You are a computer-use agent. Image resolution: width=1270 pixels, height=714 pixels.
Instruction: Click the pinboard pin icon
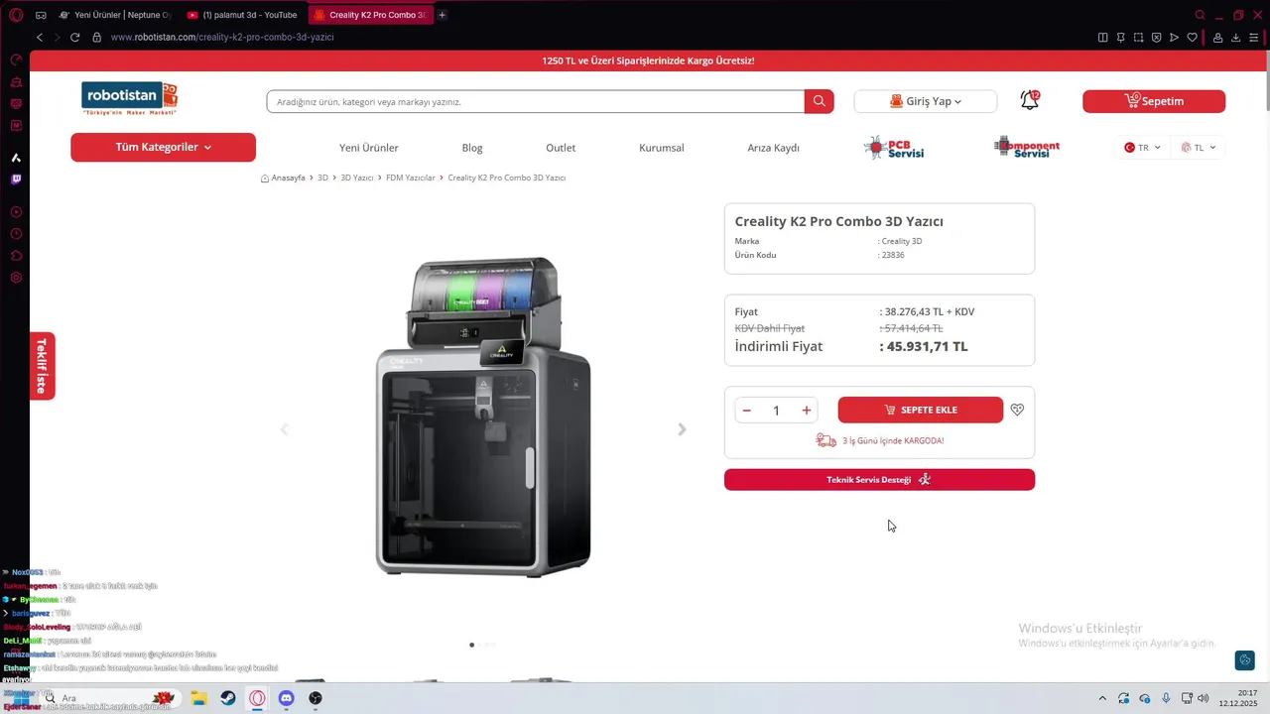pyautogui.click(x=1120, y=37)
